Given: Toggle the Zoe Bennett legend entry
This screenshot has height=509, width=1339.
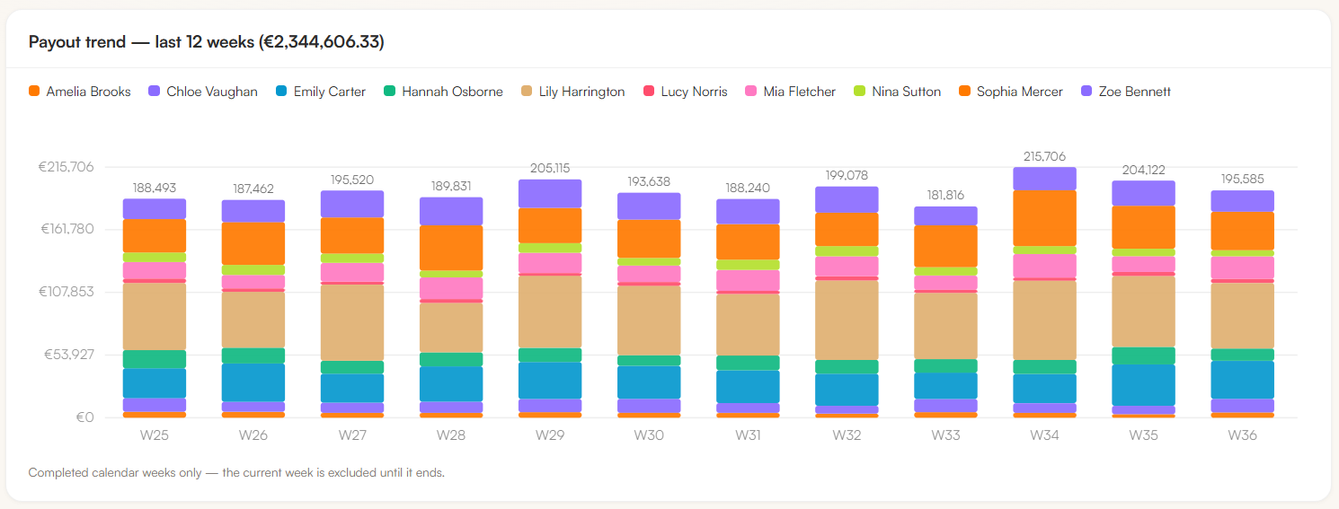Looking at the screenshot, I should (1125, 92).
